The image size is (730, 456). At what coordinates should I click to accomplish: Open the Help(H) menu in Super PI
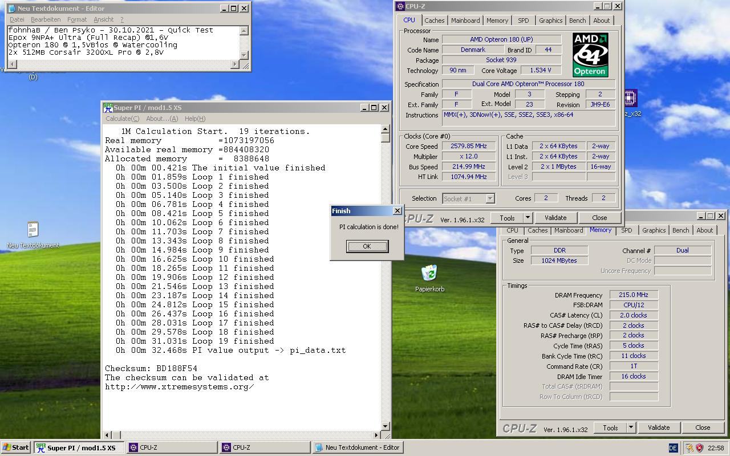coord(194,119)
